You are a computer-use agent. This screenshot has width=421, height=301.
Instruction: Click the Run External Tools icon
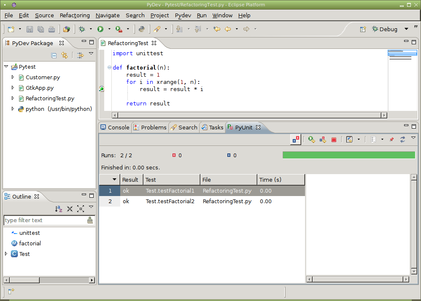tap(119, 29)
